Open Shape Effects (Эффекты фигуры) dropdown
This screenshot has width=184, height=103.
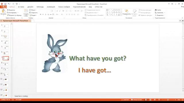[145, 15]
